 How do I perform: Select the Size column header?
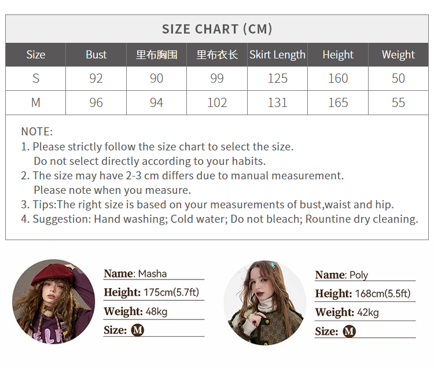tap(36, 54)
